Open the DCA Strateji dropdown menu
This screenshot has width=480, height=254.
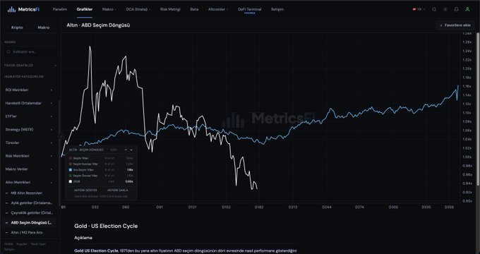pyautogui.click(x=138, y=9)
